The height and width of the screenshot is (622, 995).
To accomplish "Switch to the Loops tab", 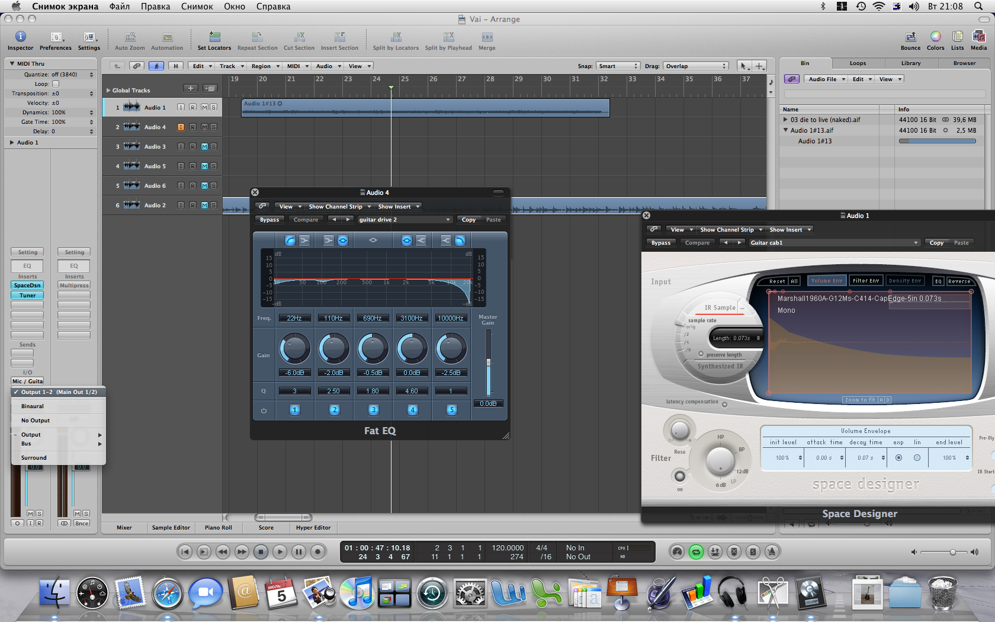I will click(858, 63).
